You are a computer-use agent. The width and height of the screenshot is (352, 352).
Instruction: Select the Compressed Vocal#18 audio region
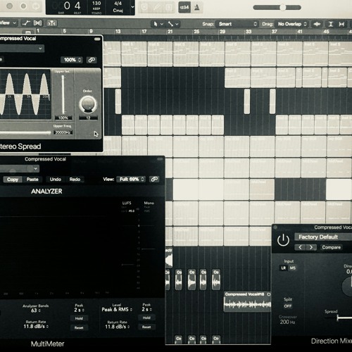247,301
